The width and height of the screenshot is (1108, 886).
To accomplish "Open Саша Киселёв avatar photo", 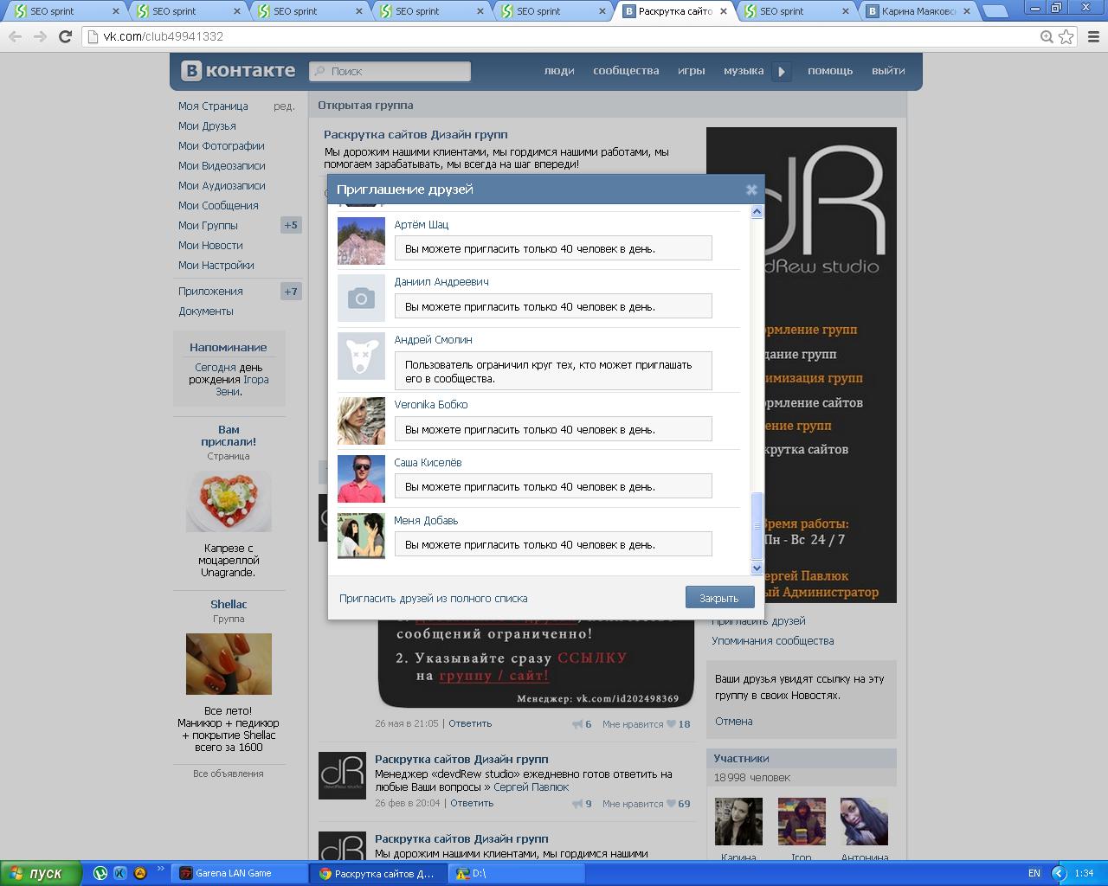I will (361, 479).
